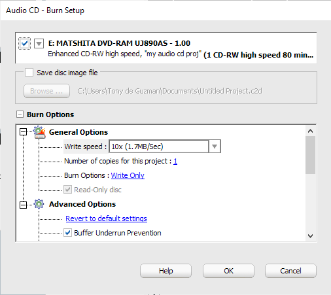The image size is (331, 295).
Task: Click the Audio CD - Burn Setup title
Action: tap(45, 10)
